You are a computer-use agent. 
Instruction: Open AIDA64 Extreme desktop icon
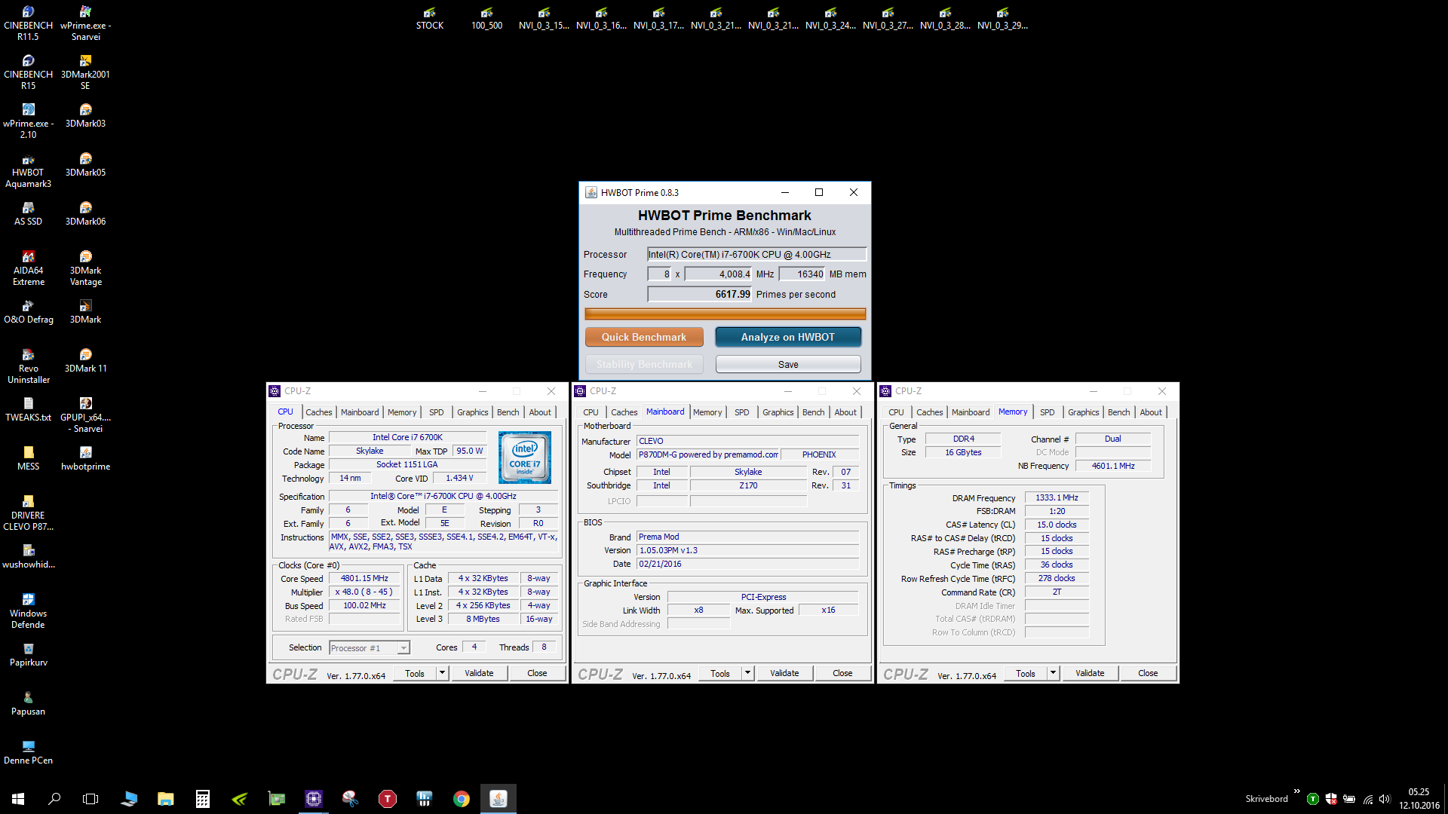click(x=28, y=268)
